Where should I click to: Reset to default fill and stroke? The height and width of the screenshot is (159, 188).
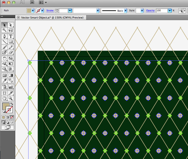click(x=4, y=112)
